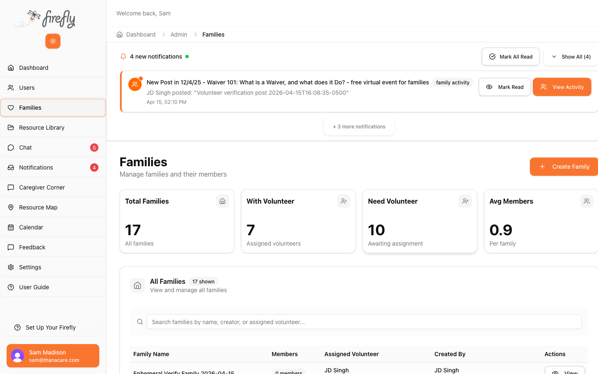598x374 pixels.
Task: Click the Members column header
Action: [284, 354]
